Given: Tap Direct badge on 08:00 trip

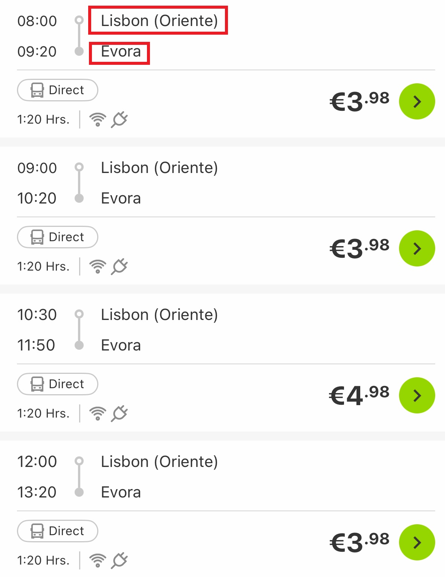Looking at the screenshot, I should (58, 90).
